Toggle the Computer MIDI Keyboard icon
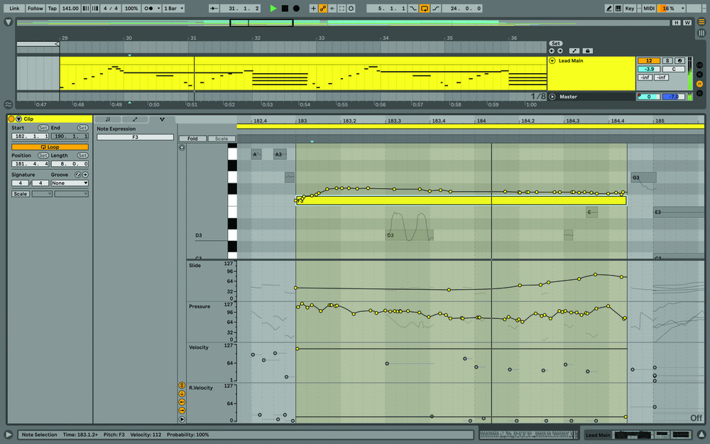The image size is (710, 444). point(618,8)
